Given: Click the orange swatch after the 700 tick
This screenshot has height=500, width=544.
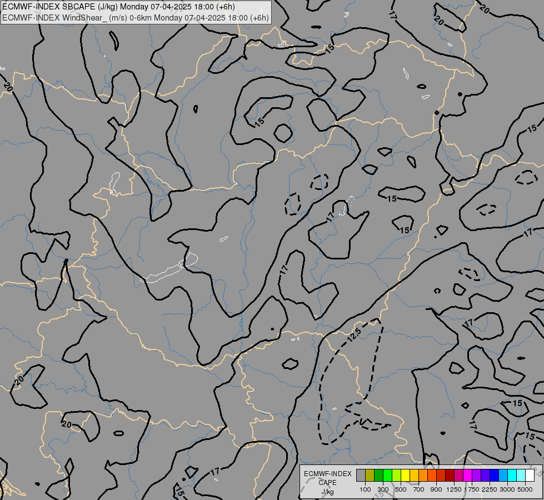Looking at the screenshot, I should tap(423, 475).
